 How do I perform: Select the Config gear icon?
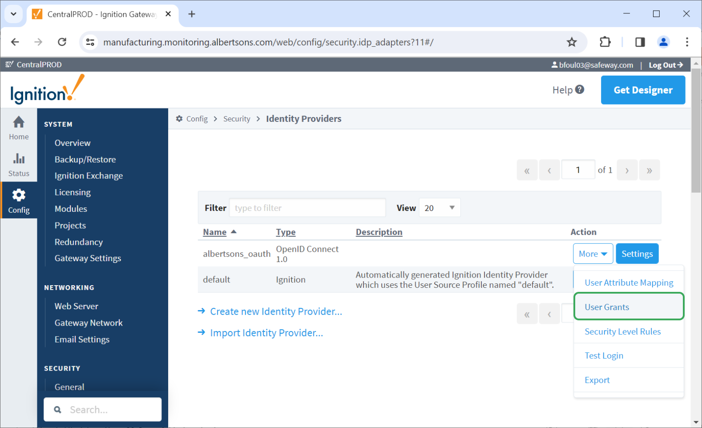19,195
